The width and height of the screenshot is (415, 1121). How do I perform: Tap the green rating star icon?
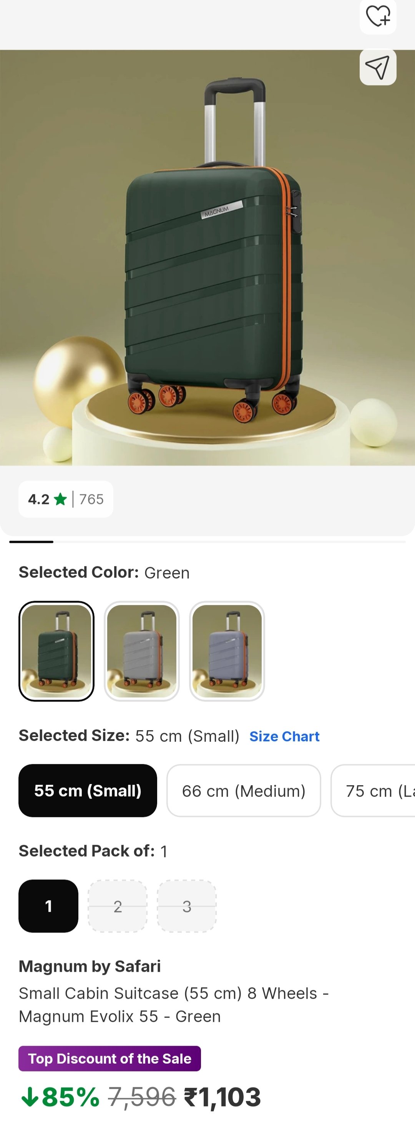(60, 499)
